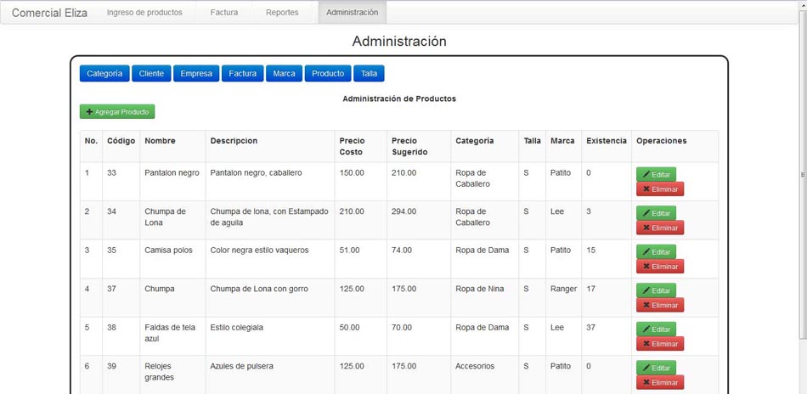
Task: Edit the Relojes grandes product
Action: [x=656, y=368]
